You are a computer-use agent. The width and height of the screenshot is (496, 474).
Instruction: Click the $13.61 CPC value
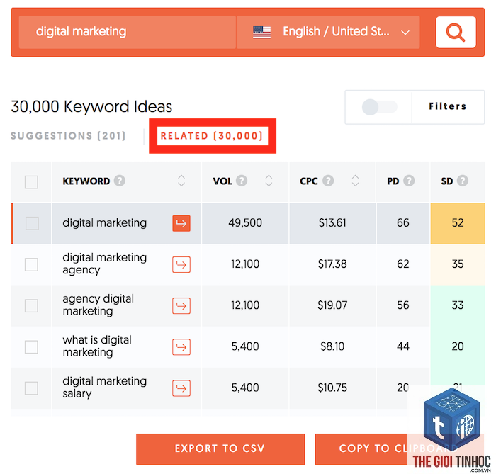pyautogui.click(x=332, y=223)
